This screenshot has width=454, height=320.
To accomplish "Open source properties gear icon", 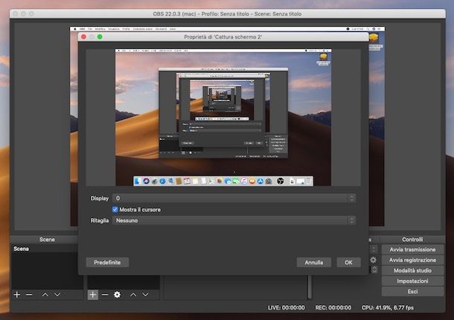I will [117, 295].
